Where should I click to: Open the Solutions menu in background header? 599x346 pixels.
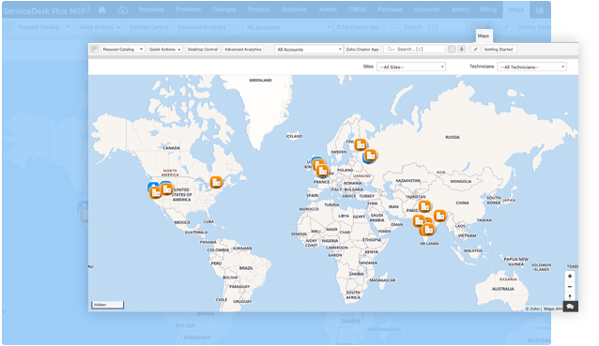click(x=294, y=9)
